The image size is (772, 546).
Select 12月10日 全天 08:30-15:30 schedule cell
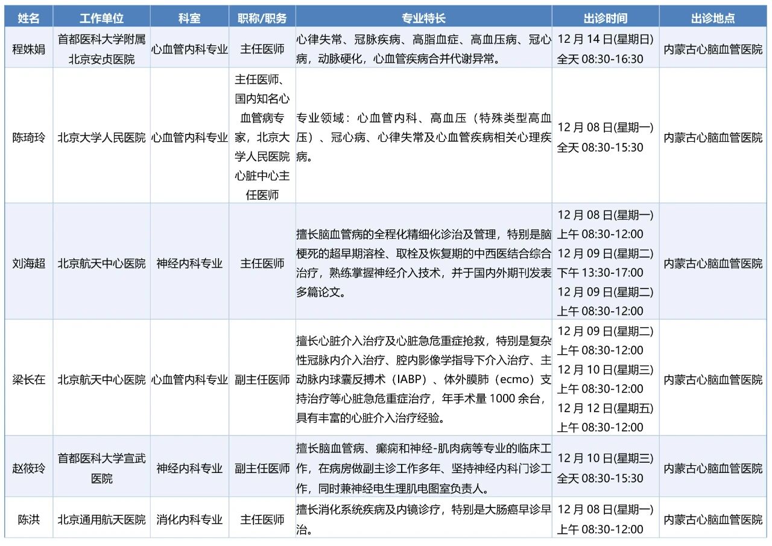coord(605,468)
